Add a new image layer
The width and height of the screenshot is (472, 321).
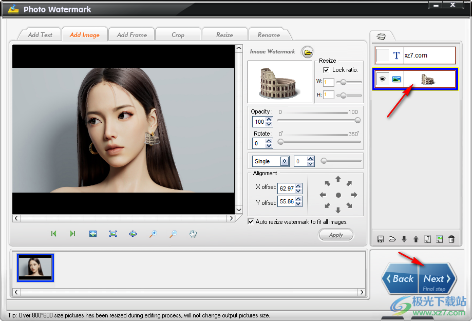[440, 239]
